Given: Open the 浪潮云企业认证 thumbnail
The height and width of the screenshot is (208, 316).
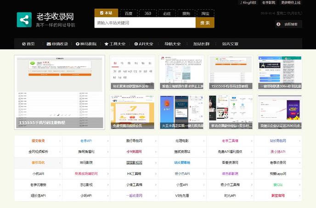Looking at the screenshot, I should pyautogui.click(x=280, y=112).
